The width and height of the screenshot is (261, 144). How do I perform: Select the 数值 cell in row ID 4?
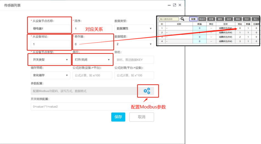click(x=199, y=41)
